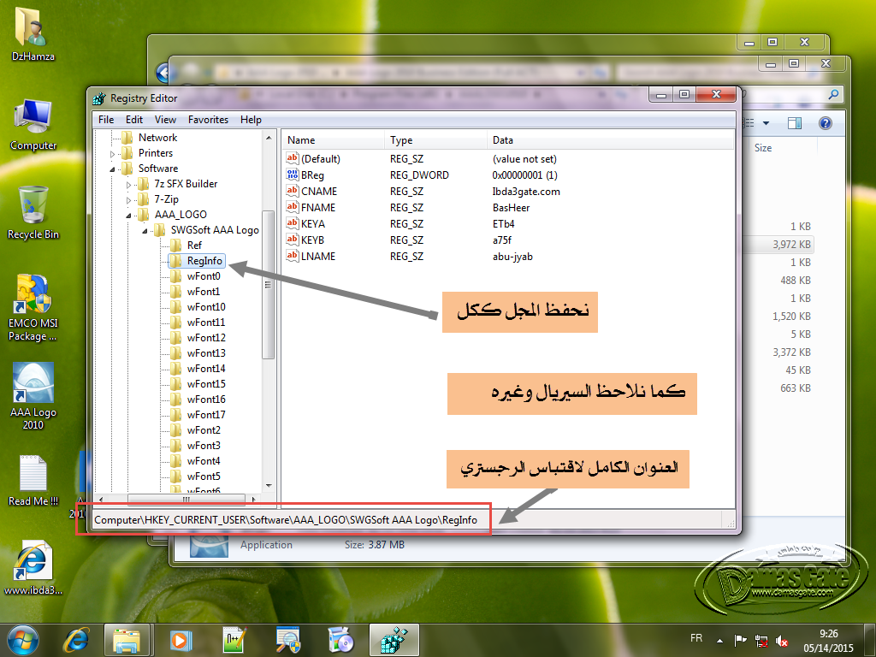Open the Explorer Help question mark icon
Viewport: 876px width, 657px height.
pyautogui.click(x=826, y=123)
